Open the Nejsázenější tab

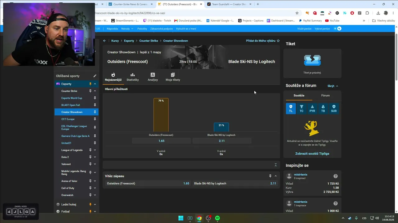click(x=113, y=77)
